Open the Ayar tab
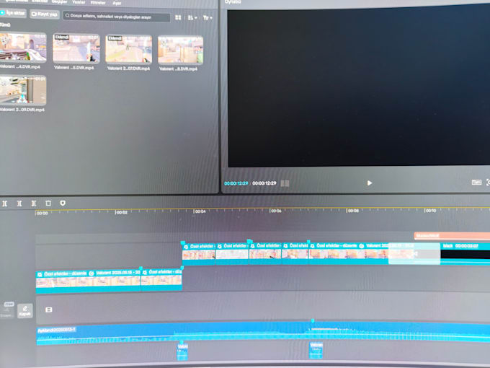 [x=117, y=3]
